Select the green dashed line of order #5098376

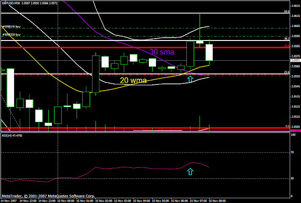tap(145, 28)
